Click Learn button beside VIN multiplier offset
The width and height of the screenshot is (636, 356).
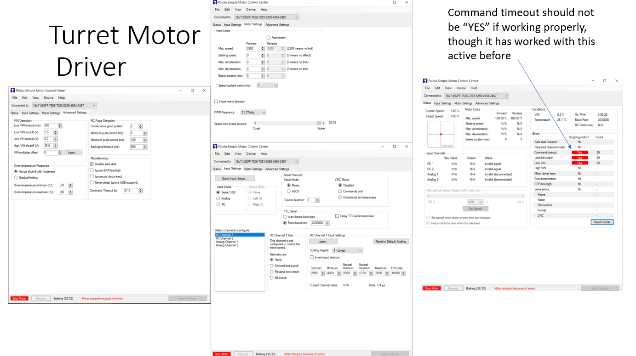click(x=73, y=153)
